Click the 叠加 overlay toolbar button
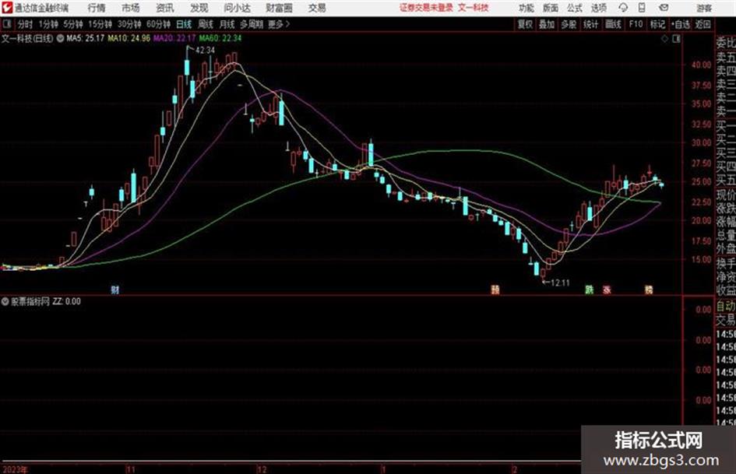 click(x=547, y=24)
